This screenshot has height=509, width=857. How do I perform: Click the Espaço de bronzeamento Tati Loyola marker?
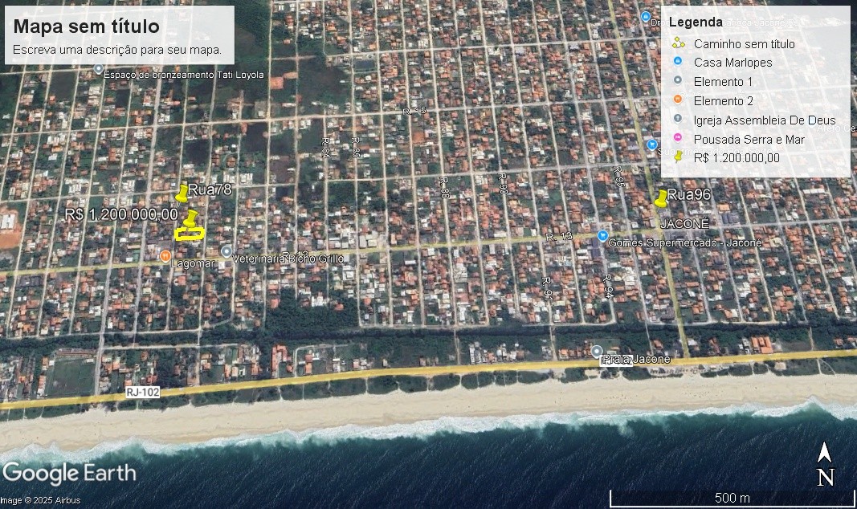click(x=98, y=69)
